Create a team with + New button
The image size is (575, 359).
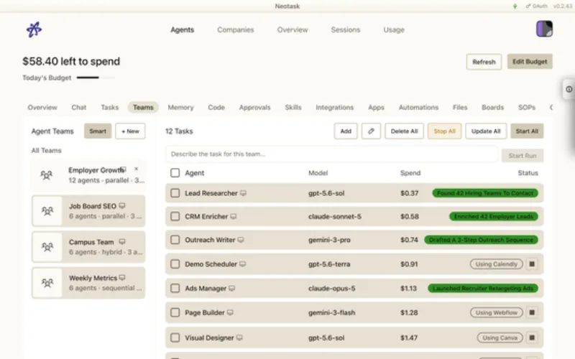point(130,131)
